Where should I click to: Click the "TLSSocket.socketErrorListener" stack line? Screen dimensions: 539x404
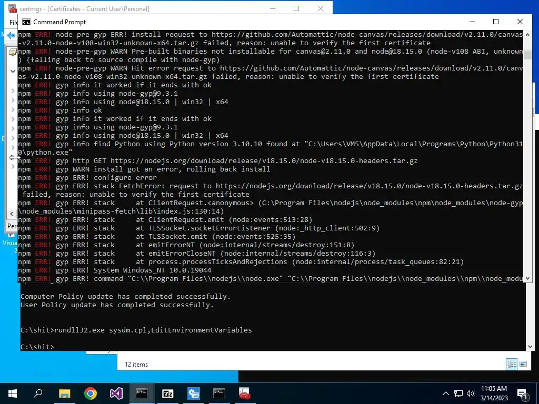(198, 228)
